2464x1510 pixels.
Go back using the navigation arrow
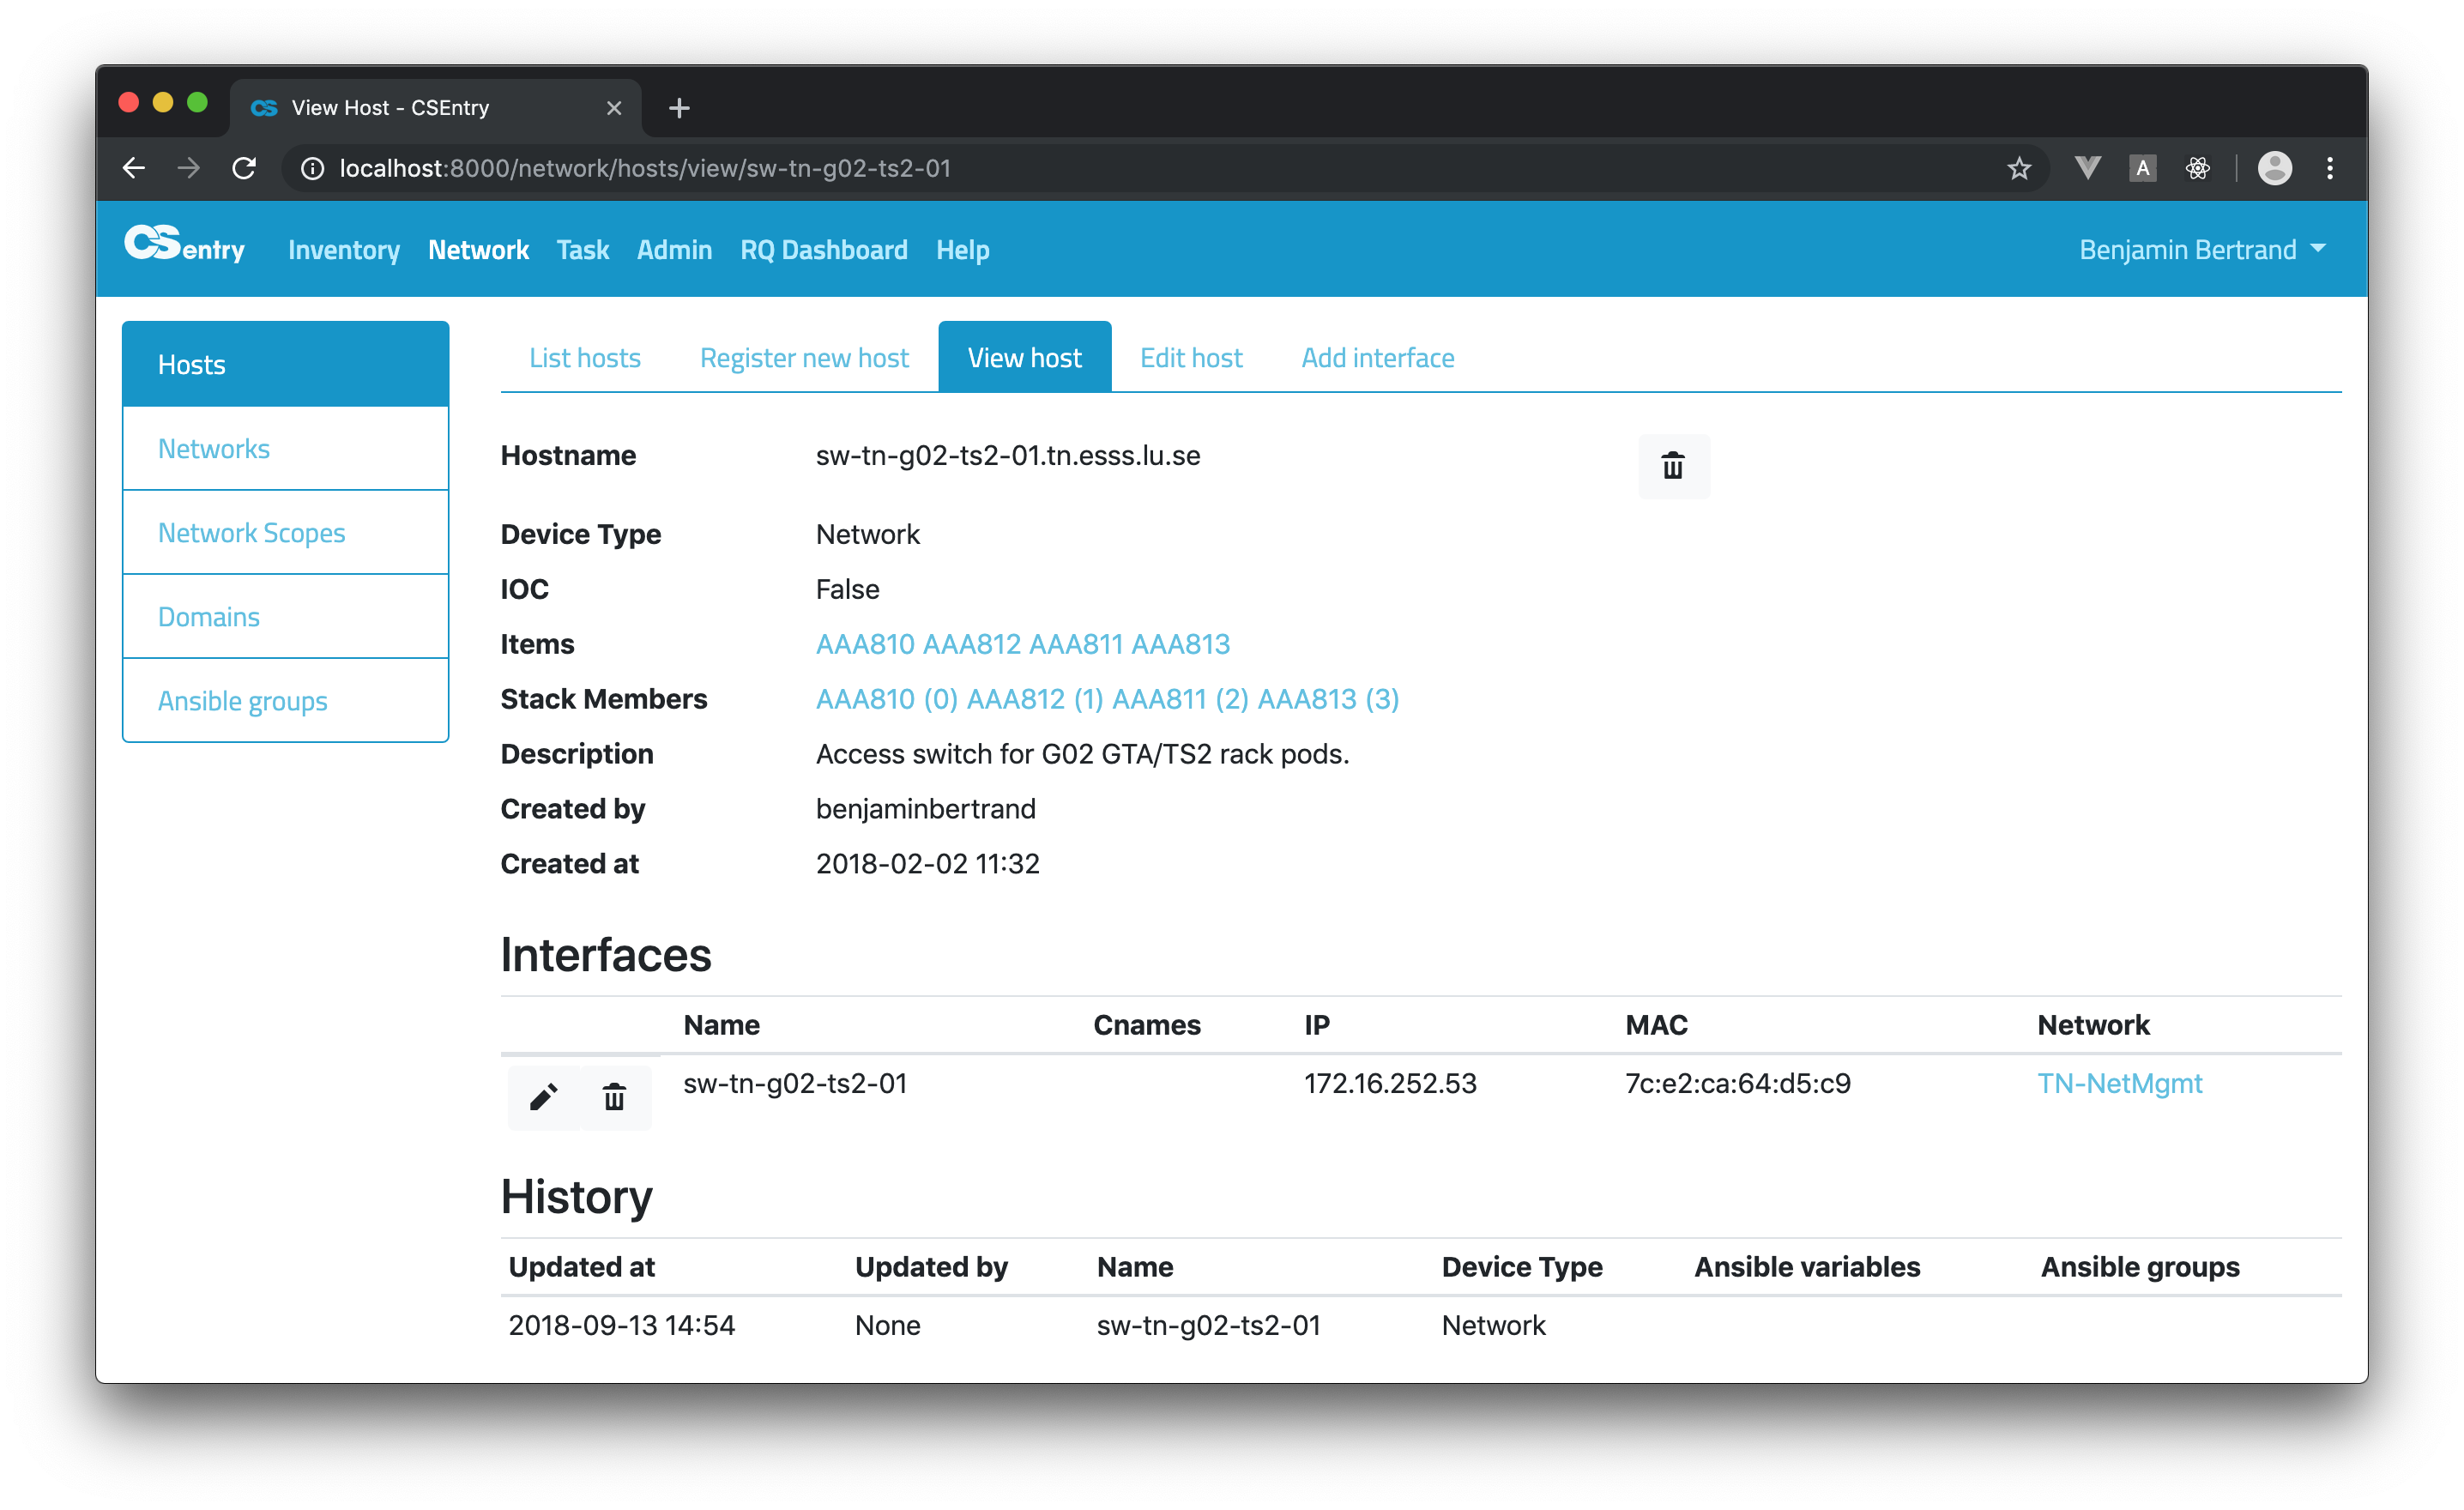(x=133, y=168)
